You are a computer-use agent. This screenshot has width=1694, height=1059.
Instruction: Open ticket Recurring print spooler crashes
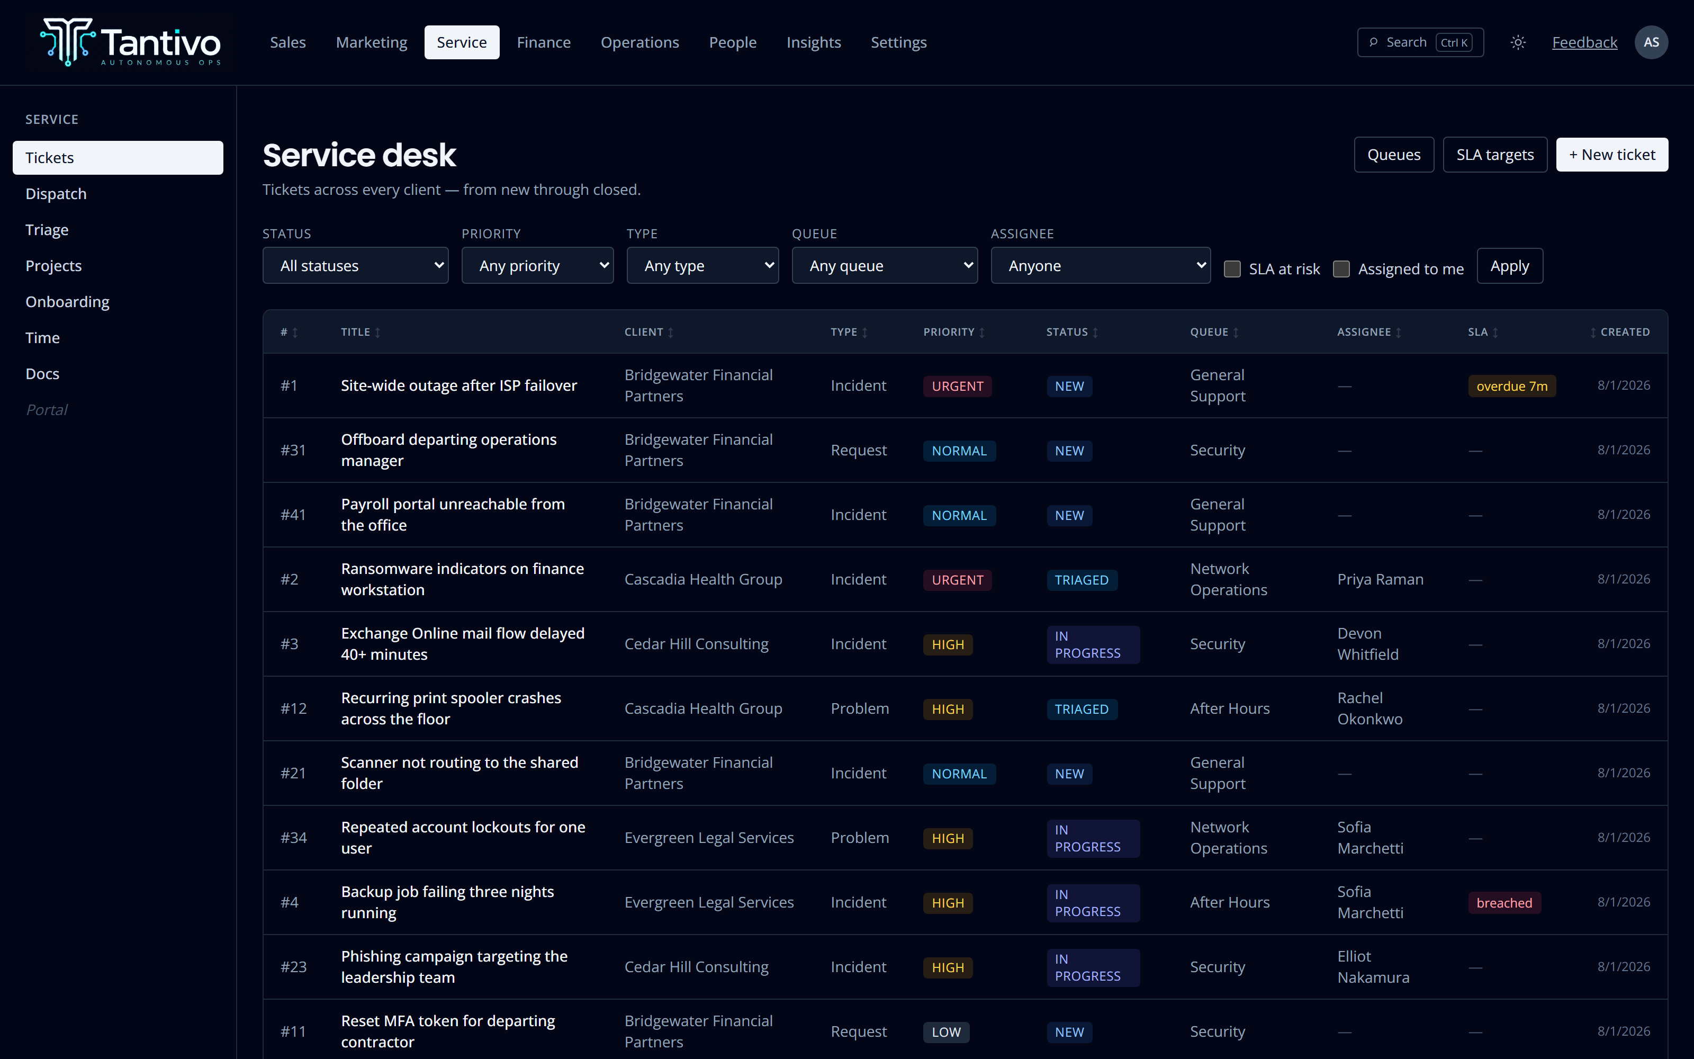click(x=452, y=708)
